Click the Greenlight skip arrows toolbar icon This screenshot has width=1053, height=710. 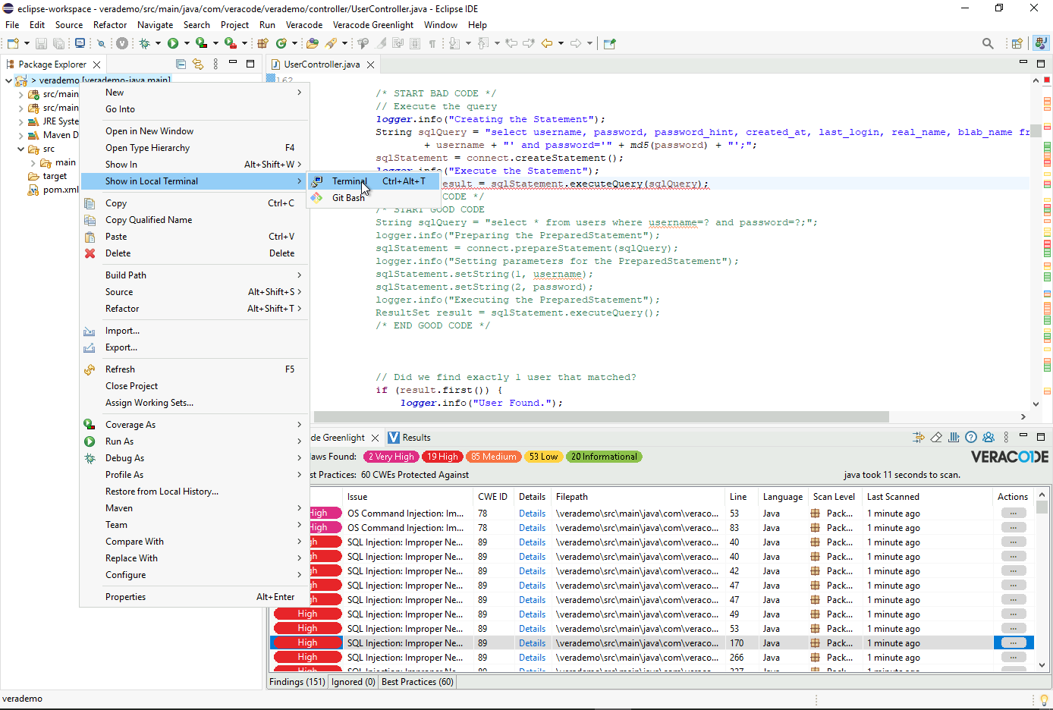point(919,438)
